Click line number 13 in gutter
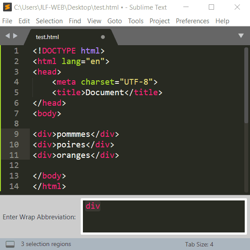Image resolution: width=250 pixels, height=250 pixels. tap(14, 176)
